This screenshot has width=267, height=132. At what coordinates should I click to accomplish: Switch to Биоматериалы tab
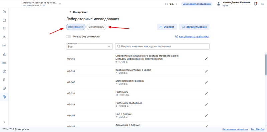pos(96,27)
